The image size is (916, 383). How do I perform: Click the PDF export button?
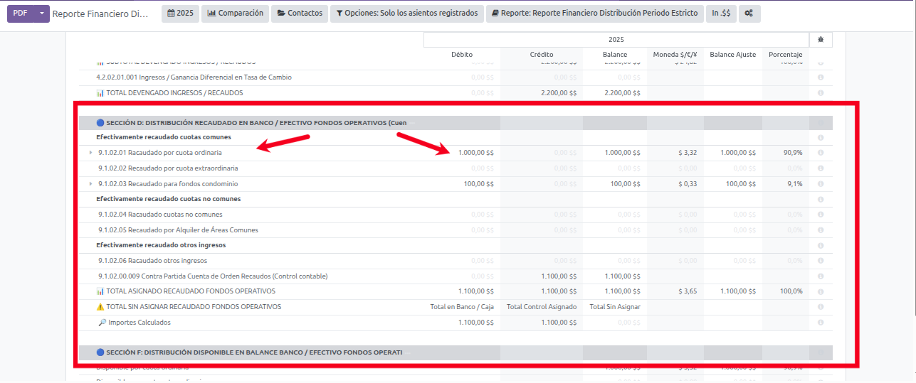coord(20,14)
